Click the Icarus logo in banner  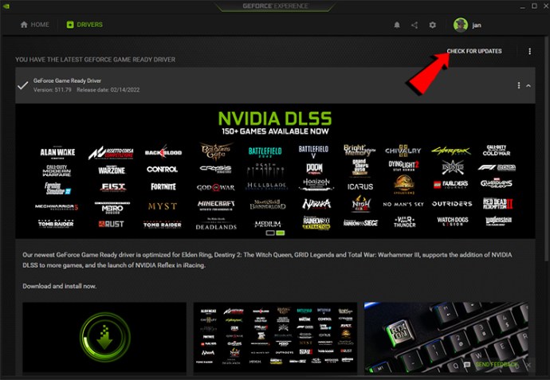[360, 187]
